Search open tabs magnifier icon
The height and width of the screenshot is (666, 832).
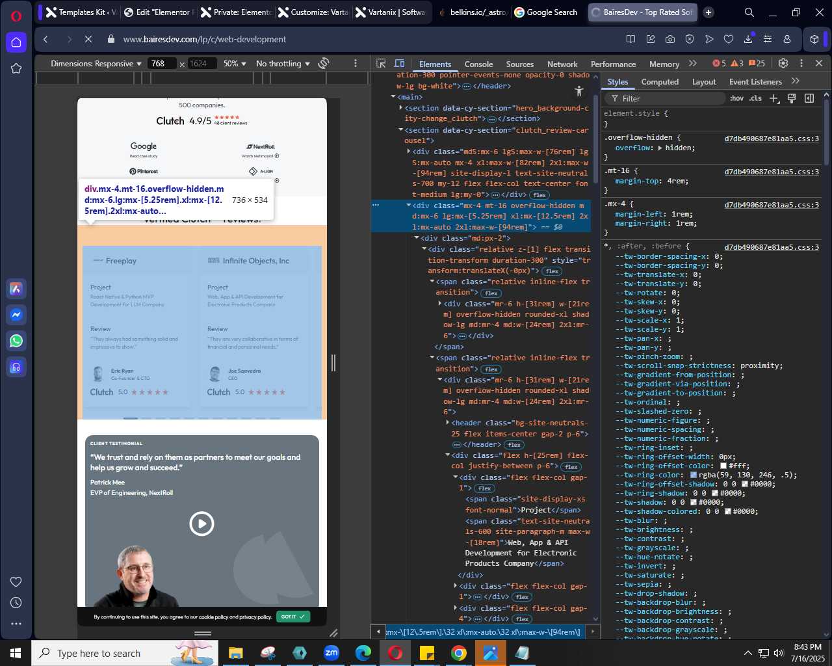[x=749, y=12]
